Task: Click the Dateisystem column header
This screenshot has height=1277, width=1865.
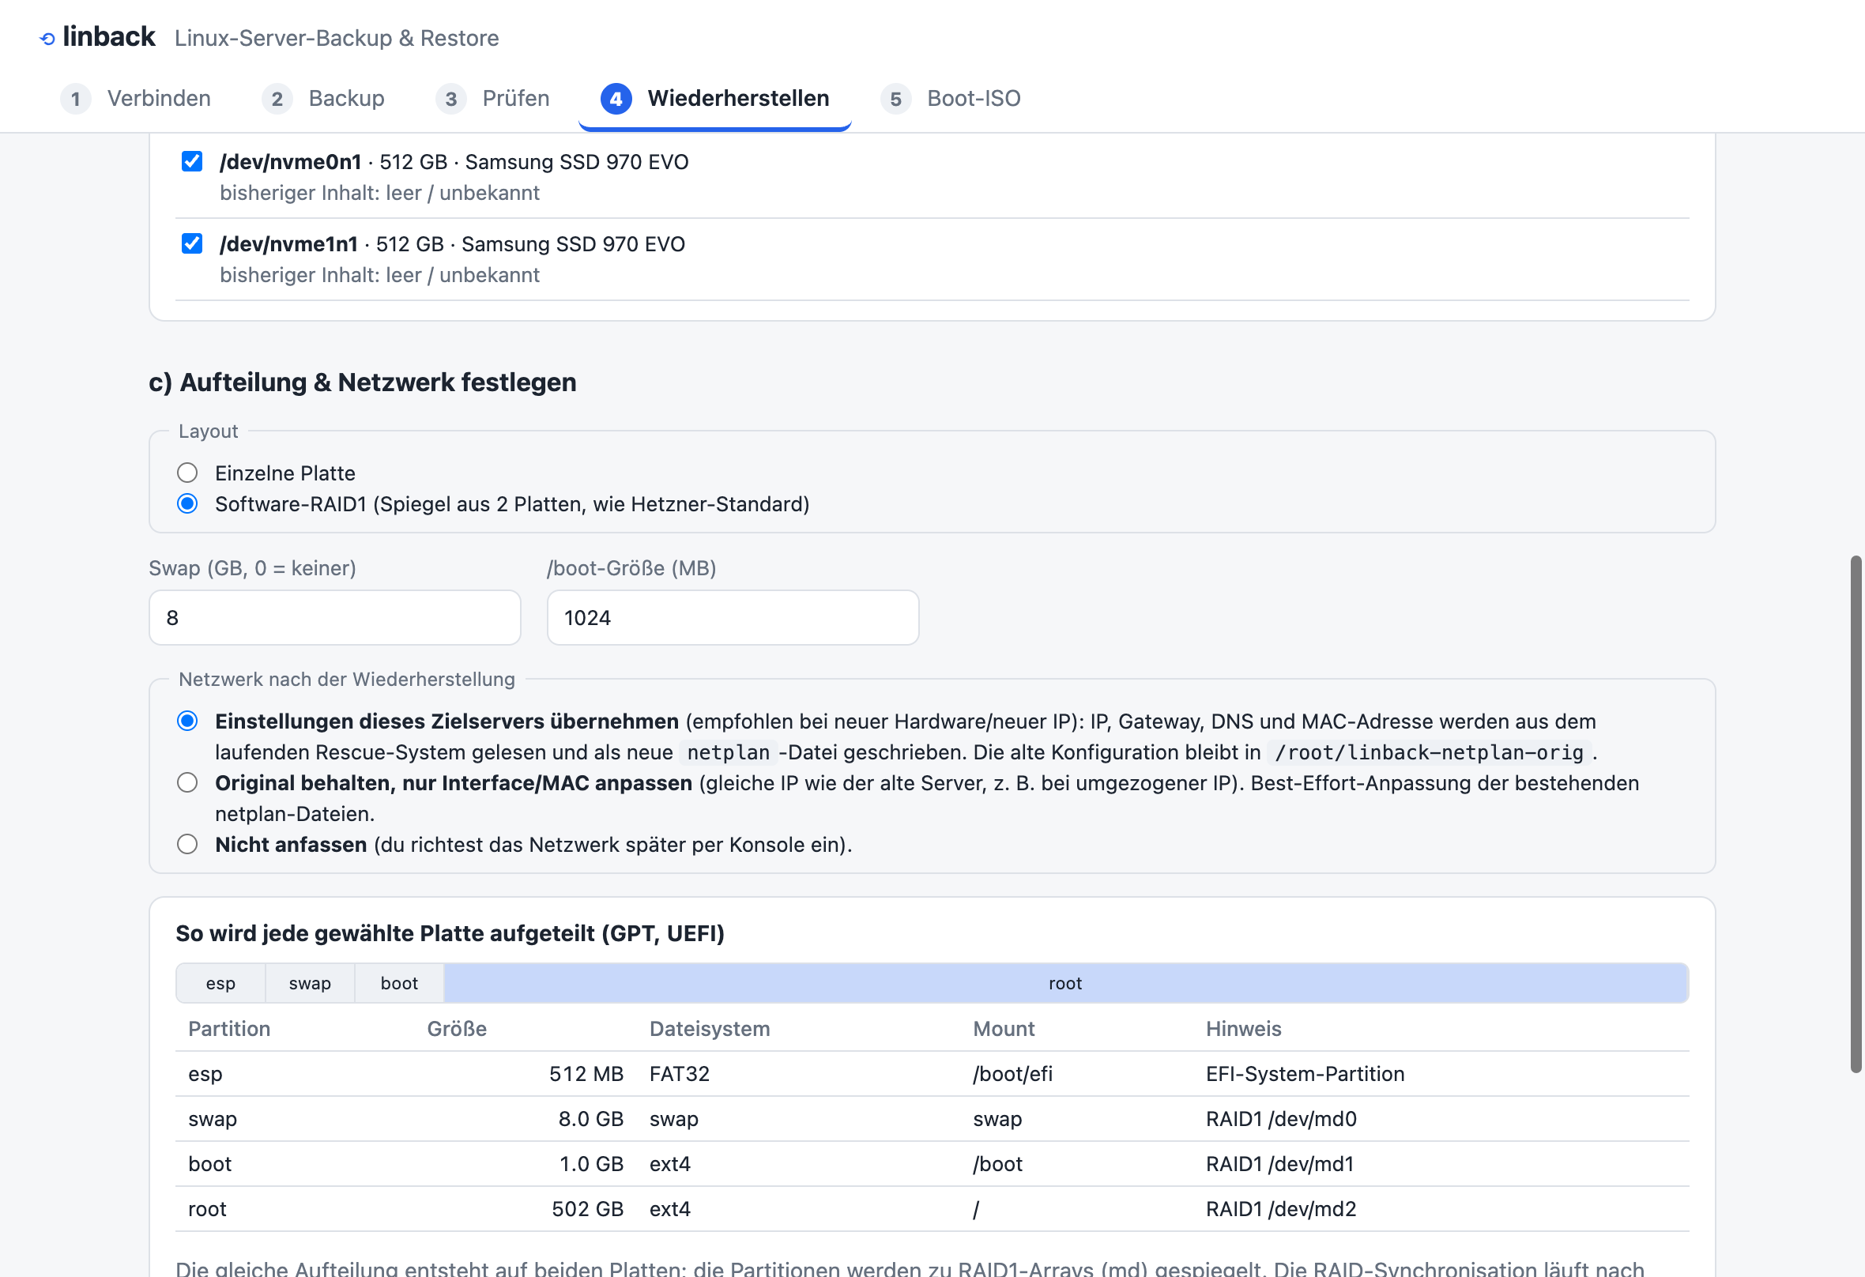Action: (710, 1029)
